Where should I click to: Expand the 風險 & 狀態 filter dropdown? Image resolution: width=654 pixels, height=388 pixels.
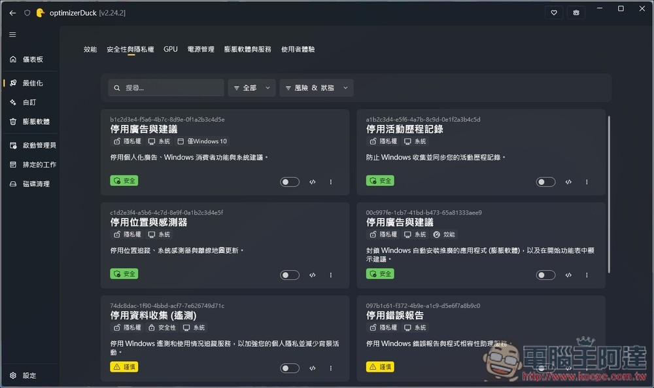[x=317, y=88]
